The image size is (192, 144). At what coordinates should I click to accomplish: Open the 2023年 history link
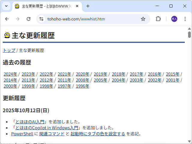click(28, 74)
